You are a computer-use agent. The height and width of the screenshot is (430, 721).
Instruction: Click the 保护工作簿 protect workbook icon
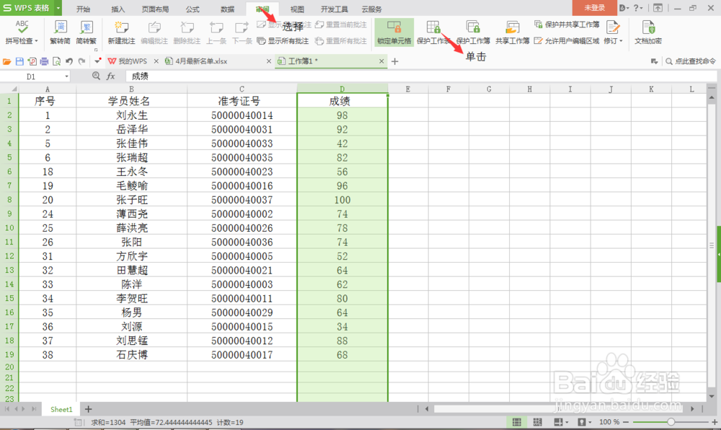[473, 27]
